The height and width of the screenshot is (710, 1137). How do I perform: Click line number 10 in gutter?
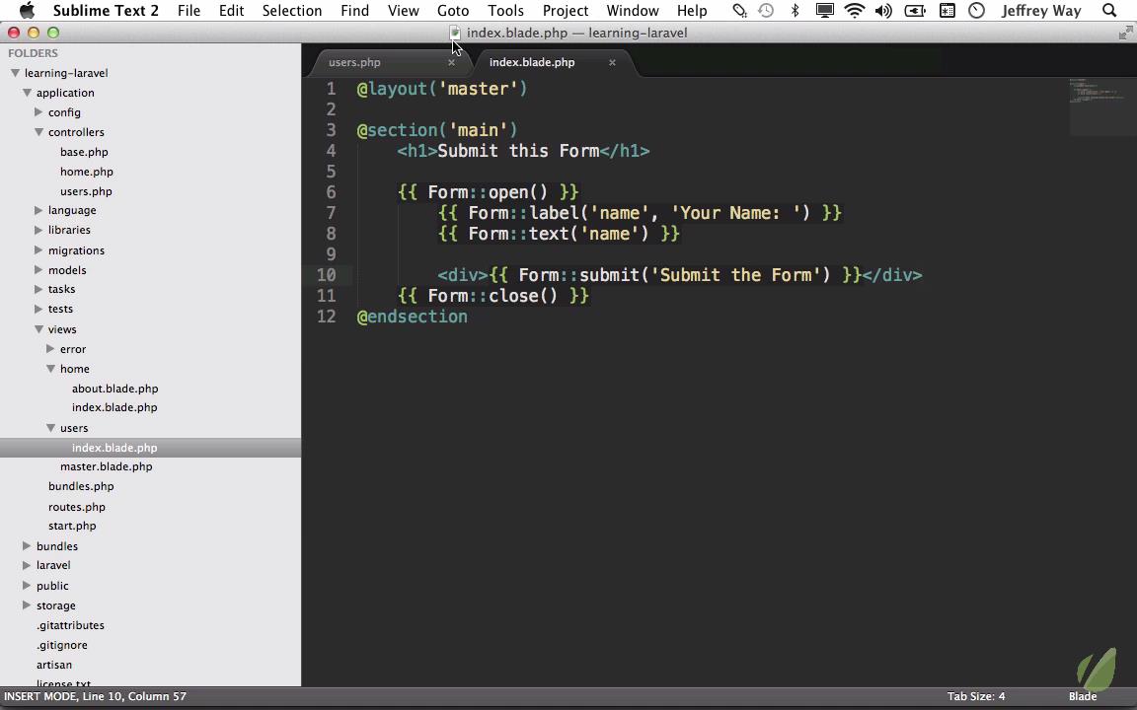pyautogui.click(x=327, y=274)
